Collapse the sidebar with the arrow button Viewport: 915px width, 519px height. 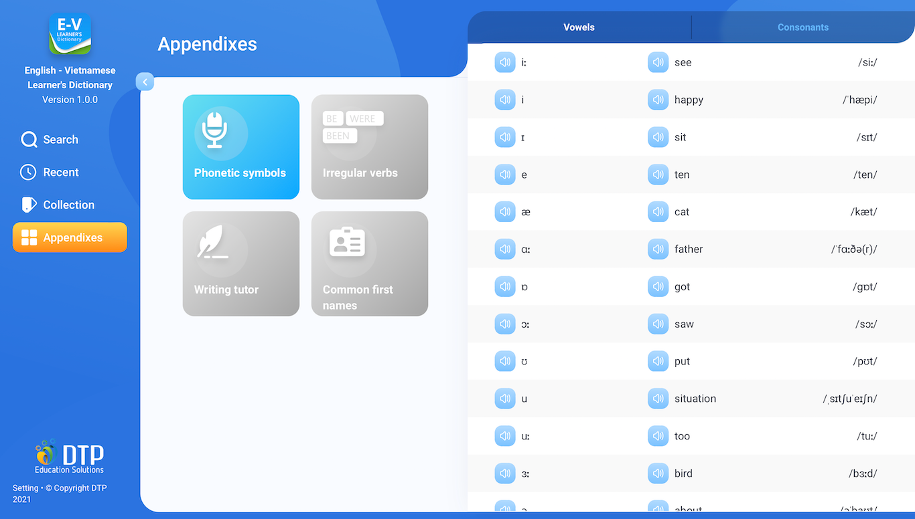[x=145, y=82]
